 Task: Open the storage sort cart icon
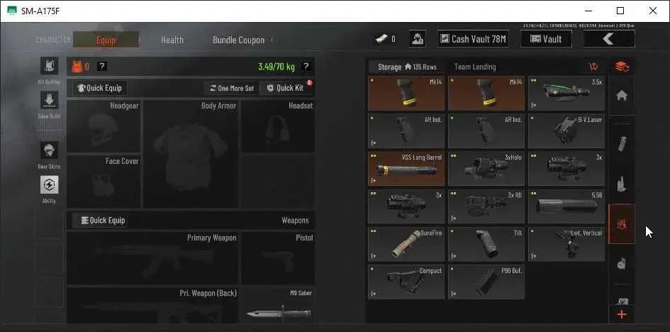593,67
